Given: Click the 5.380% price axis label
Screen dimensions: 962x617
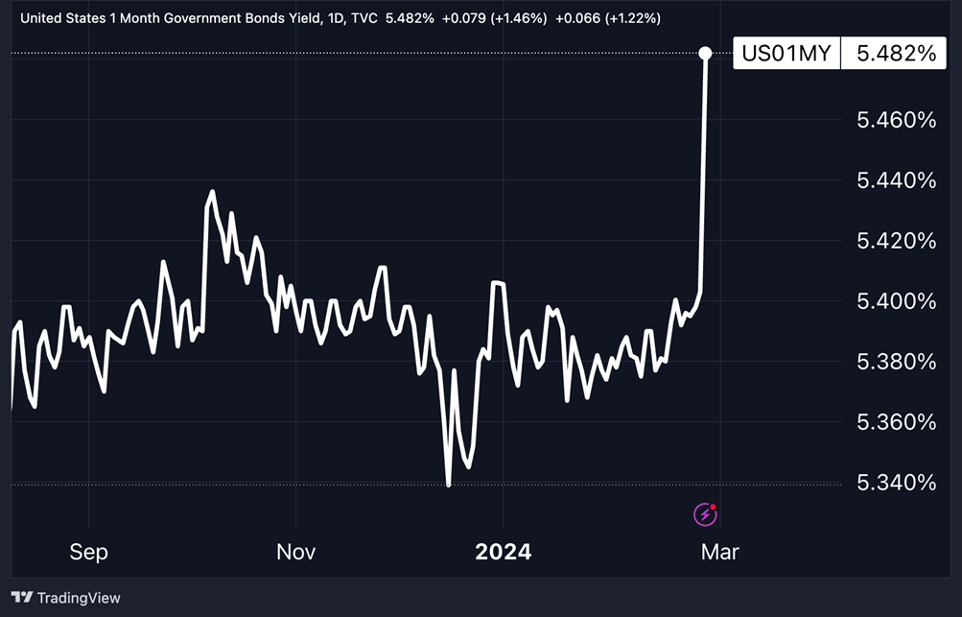Looking at the screenshot, I should [896, 362].
